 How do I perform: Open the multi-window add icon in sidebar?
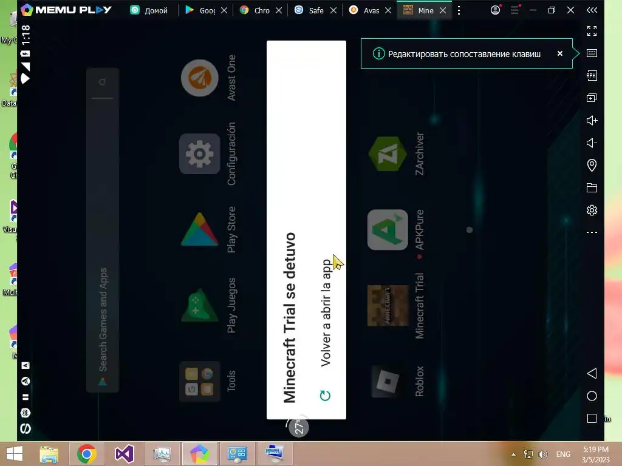(592, 98)
